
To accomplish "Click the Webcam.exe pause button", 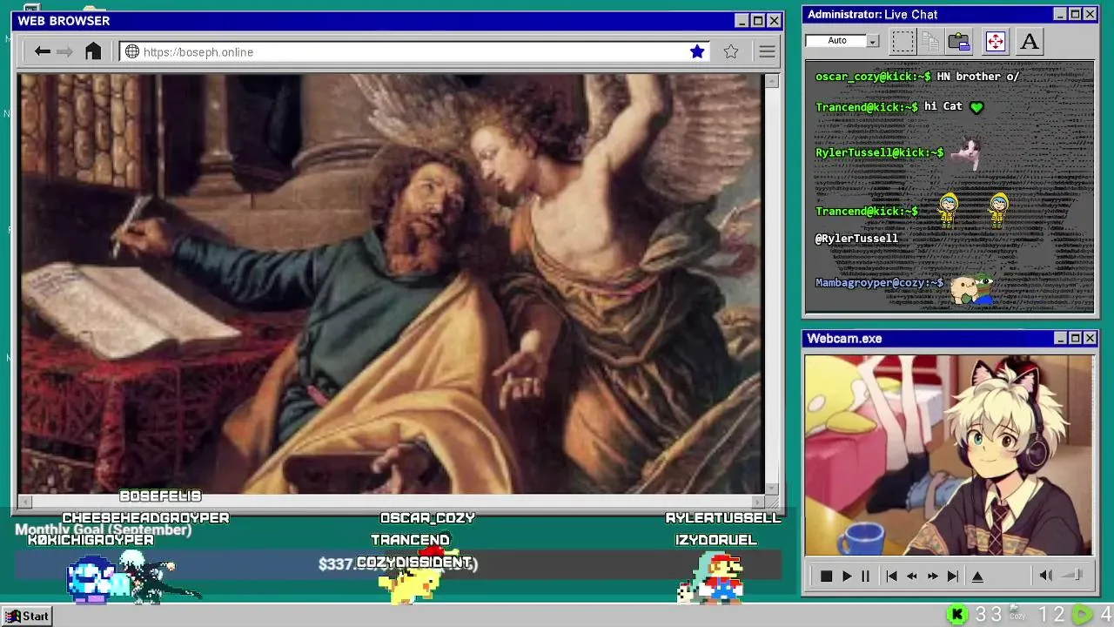I will (865, 576).
